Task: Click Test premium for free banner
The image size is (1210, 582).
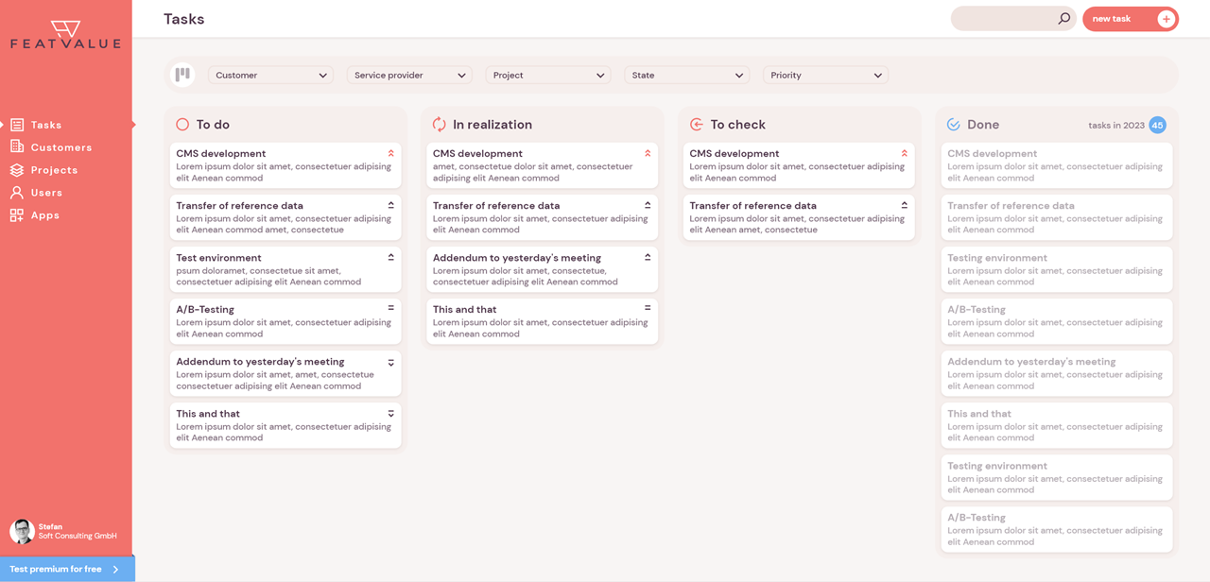Action: (66, 569)
